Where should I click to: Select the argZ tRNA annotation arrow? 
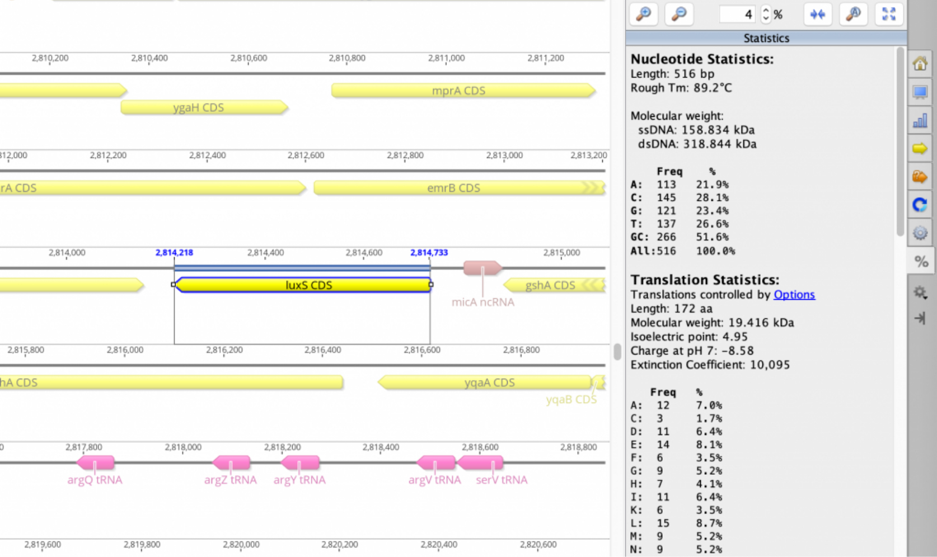[x=231, y=462]
